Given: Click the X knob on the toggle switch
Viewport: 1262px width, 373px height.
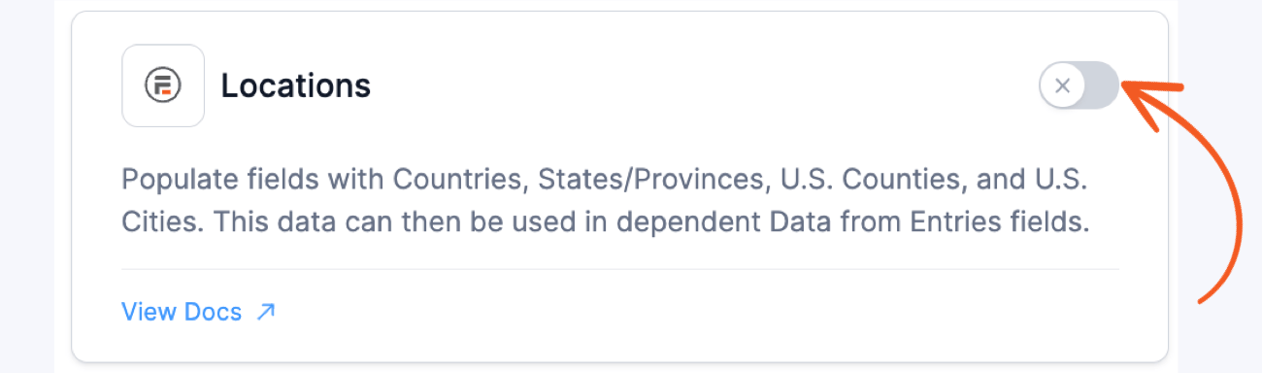Looking at the screenshot, I should pos(1062,85).
